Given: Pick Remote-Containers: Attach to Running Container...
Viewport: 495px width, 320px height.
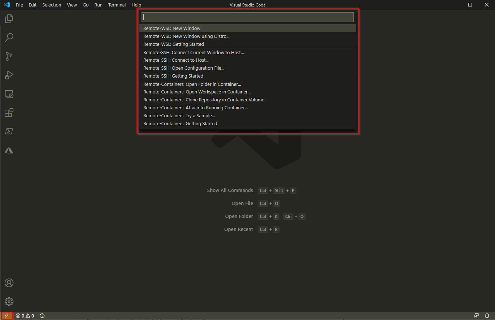Looking at the screenshot, I should coord(248,108).
